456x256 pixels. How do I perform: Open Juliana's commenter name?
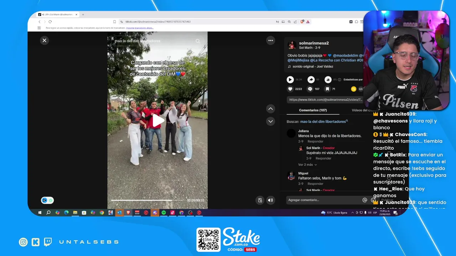click(304, 131)
